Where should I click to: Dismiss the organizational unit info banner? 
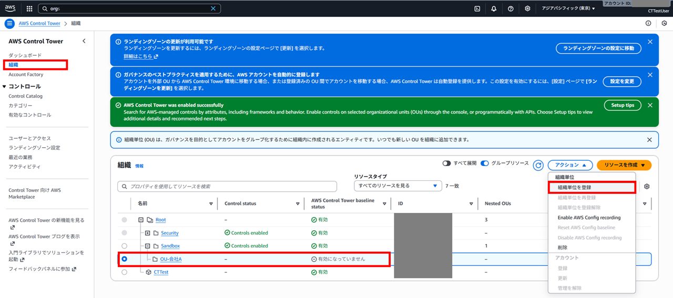tap(649, 140)
